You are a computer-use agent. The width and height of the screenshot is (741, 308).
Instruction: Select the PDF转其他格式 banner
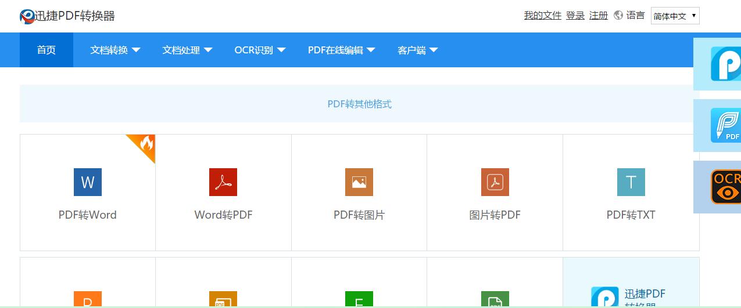pyautogui.click(x=359, y=104)
